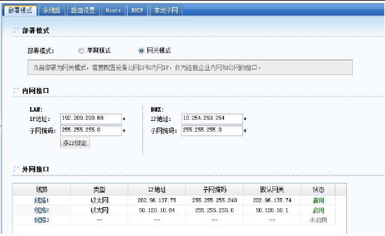Open the 线路3 link
This screenshot has width=385, height=236.
click(42, 220)
